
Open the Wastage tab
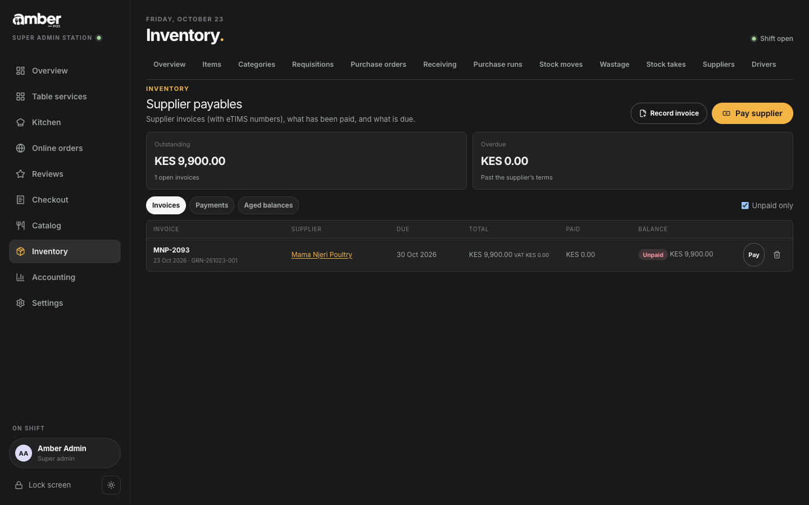[615, 65]
